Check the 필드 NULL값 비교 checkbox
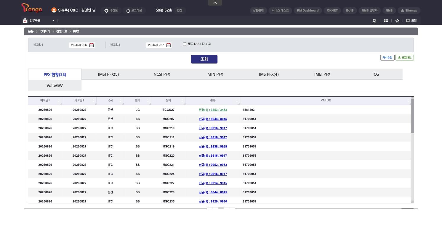442x240 pixels. point(185,44)
